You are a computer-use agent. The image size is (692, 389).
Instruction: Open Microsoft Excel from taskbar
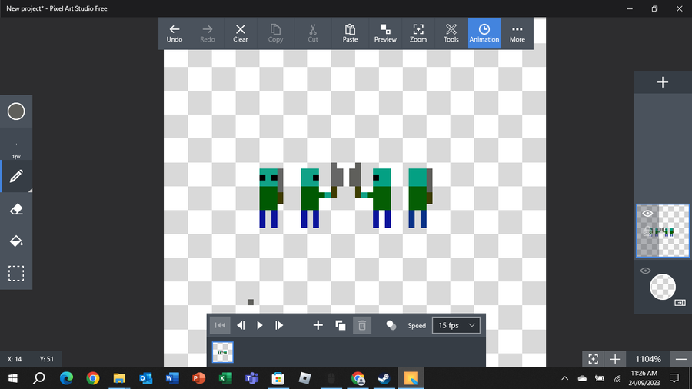click(x=225, y=378)
